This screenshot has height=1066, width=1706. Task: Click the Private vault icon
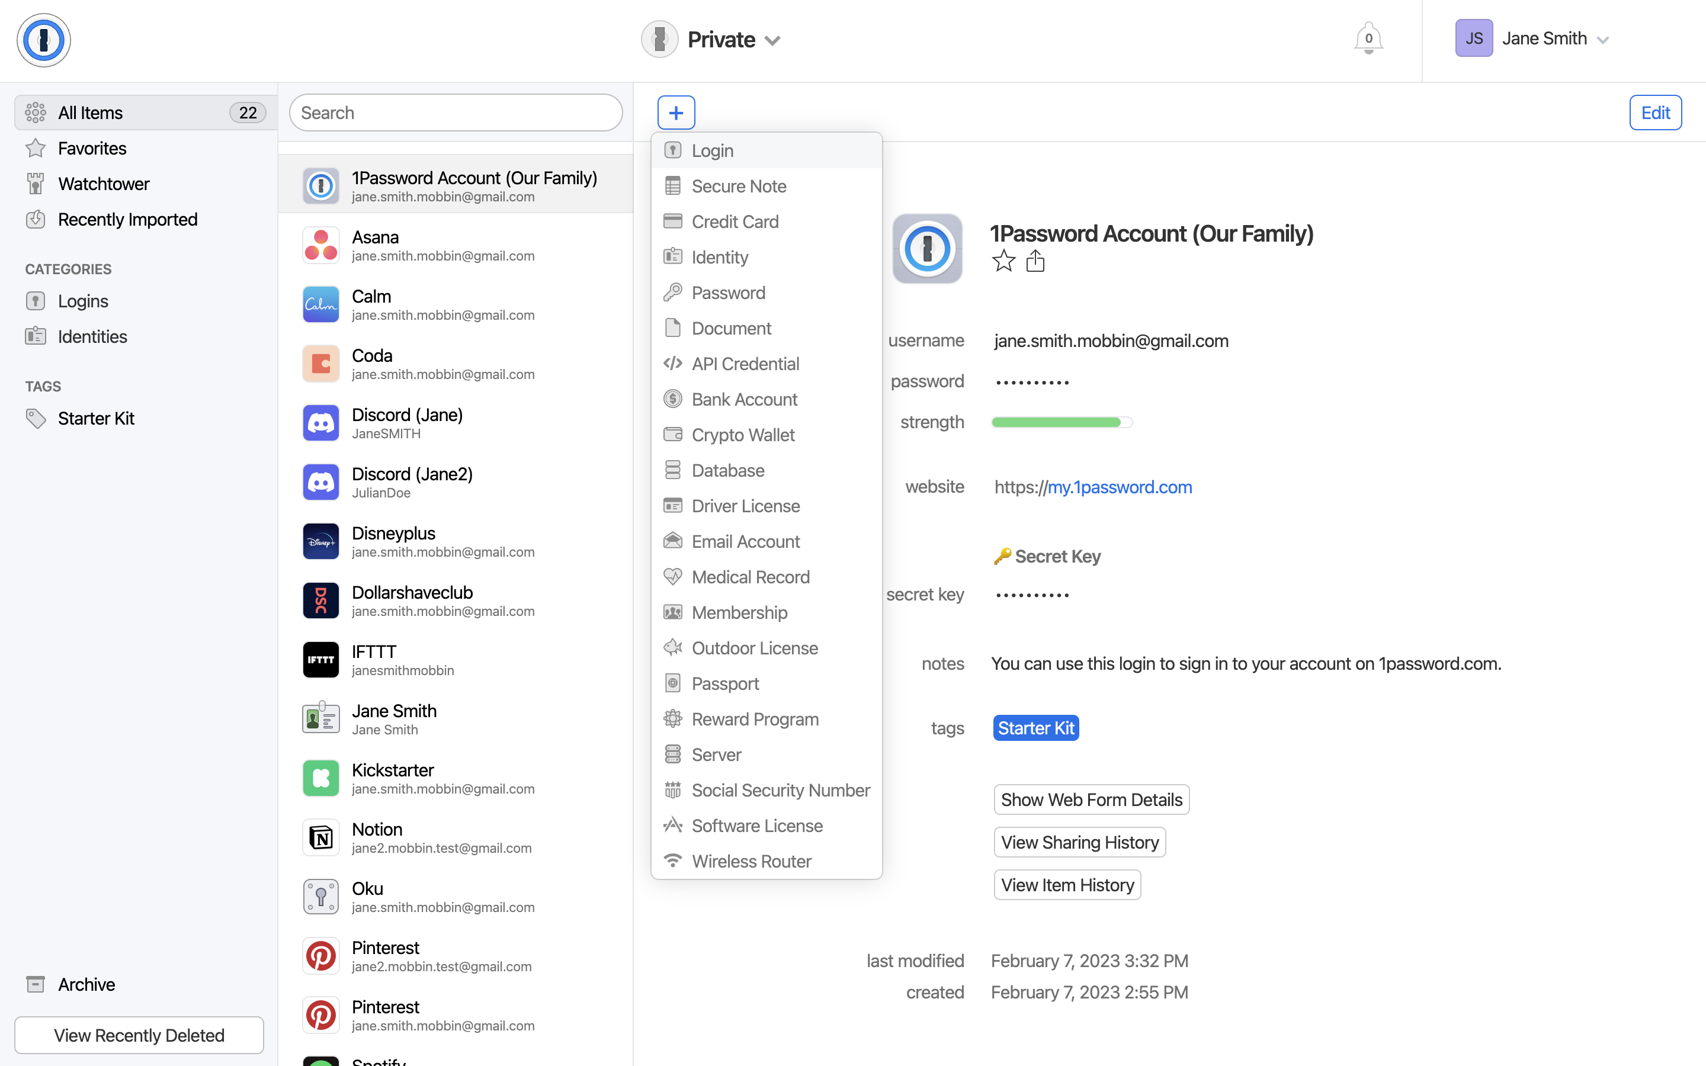click(660, 40)
